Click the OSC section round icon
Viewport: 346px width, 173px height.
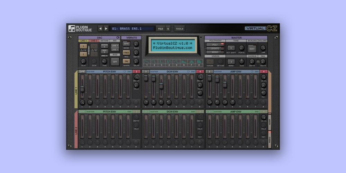point(118,38)
